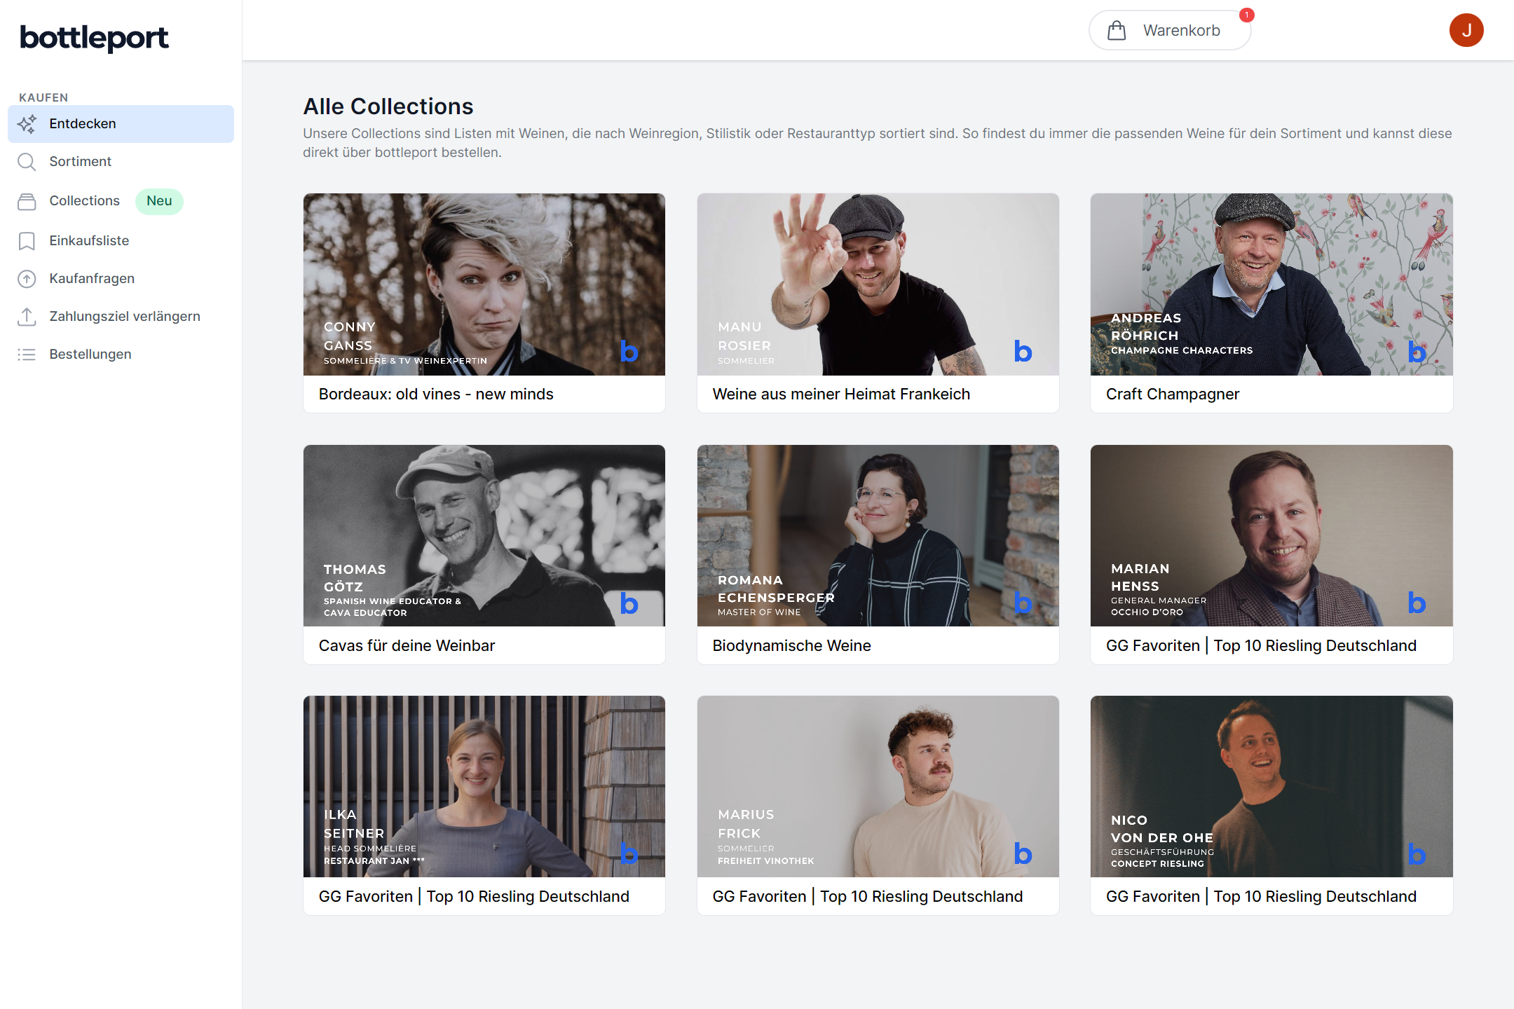Open 'Cavas für deine Weinbar' title

(x=407, y=646)
